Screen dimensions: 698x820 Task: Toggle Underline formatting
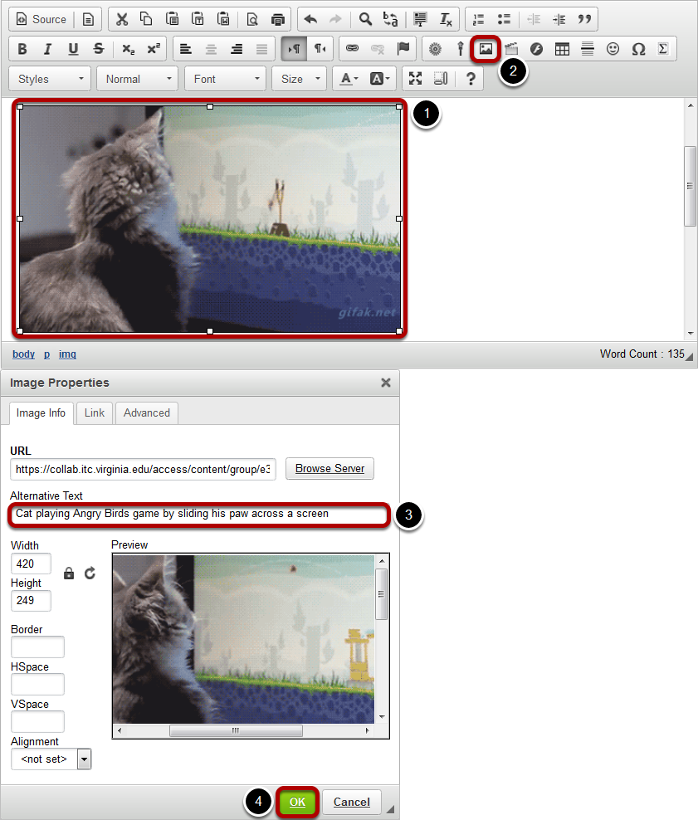tap(73, 49)
